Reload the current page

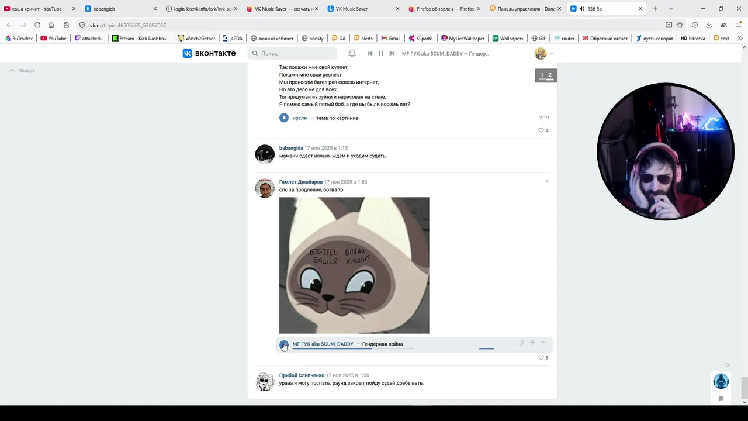[x=37, y=25]
